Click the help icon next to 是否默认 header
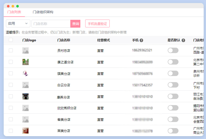This screenshot has width=206, height=139. coord(183,40)
